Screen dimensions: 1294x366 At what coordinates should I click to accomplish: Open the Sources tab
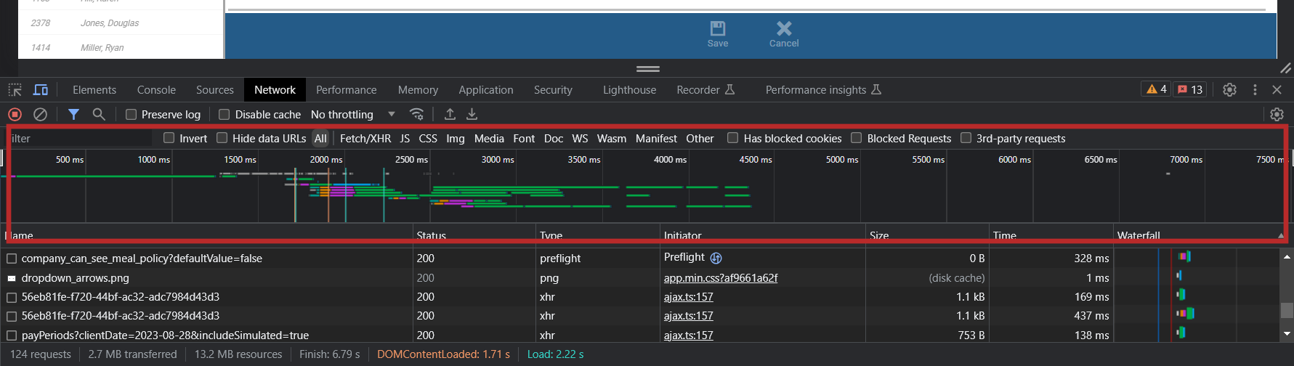pos(215,90)
